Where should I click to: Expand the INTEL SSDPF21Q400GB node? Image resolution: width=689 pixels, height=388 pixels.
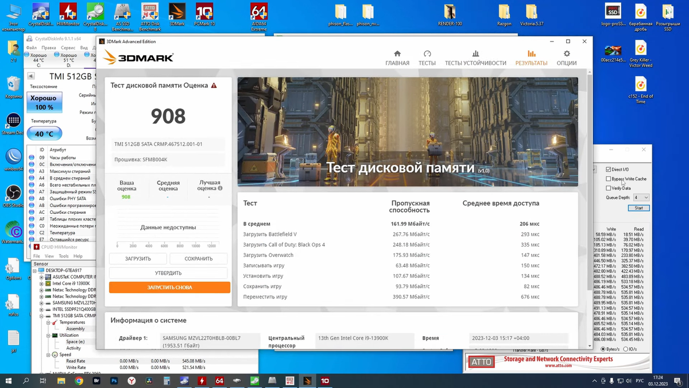(x=41, y=309)
